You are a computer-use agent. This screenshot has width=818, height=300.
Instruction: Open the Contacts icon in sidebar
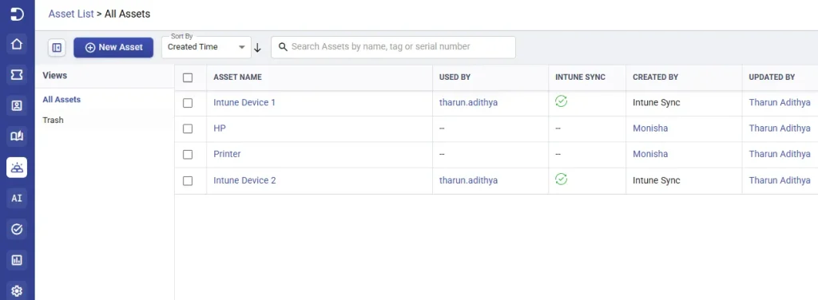coord(17,106)
